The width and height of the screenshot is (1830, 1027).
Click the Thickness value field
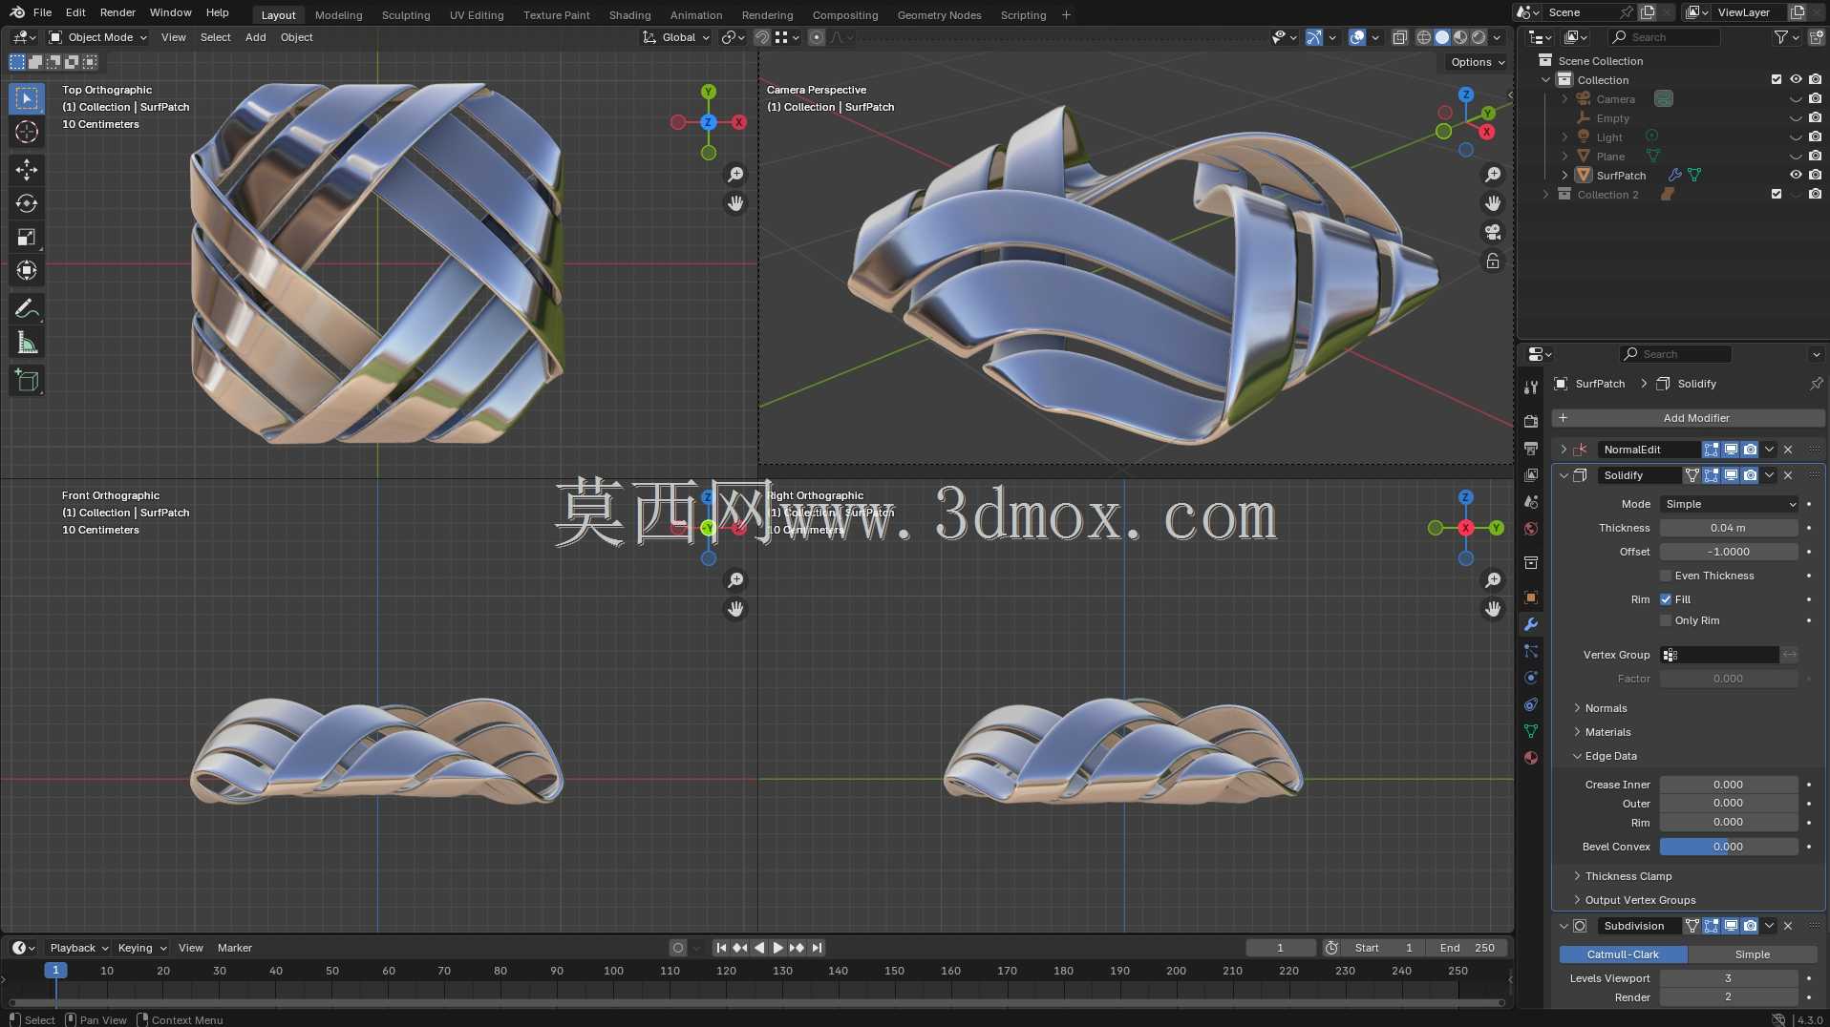coord(1729,528)
